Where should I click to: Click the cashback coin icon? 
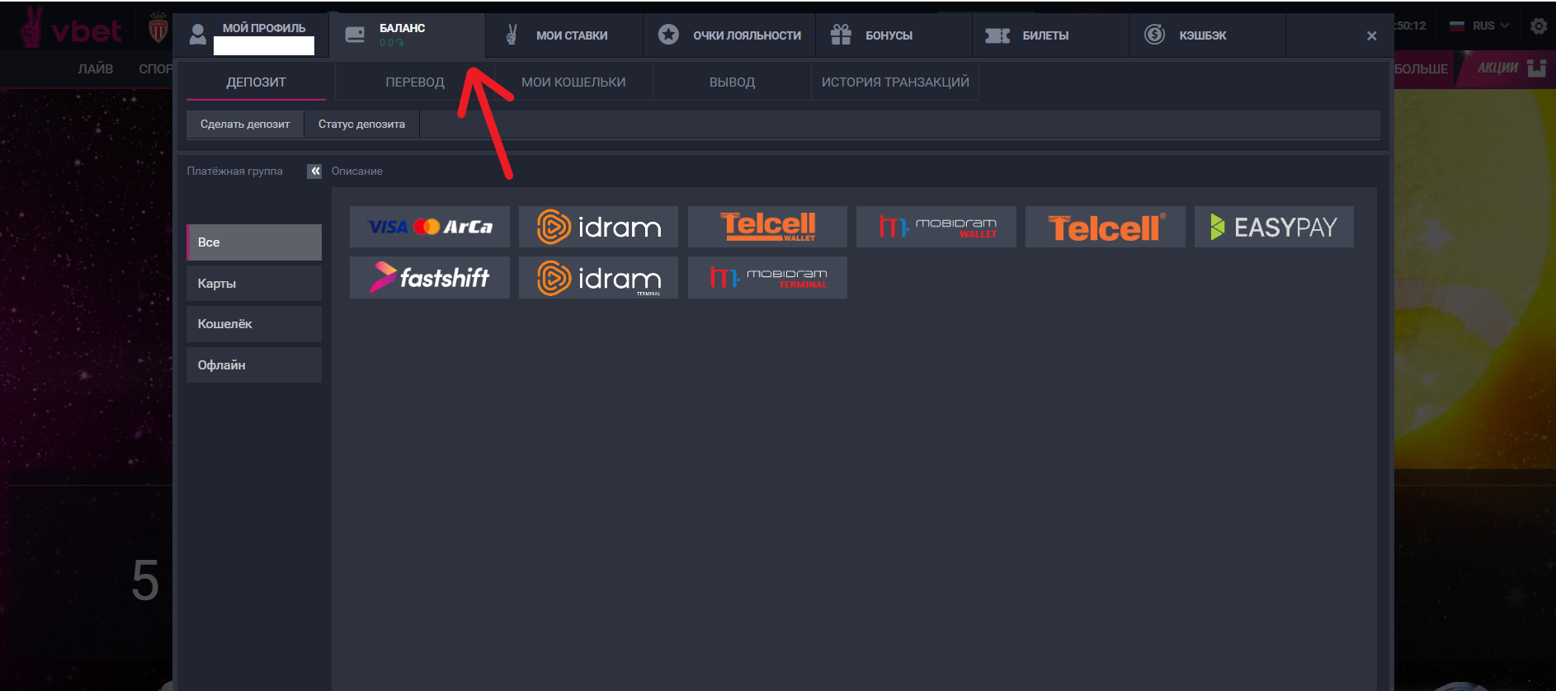click(x=1155, y=35)
